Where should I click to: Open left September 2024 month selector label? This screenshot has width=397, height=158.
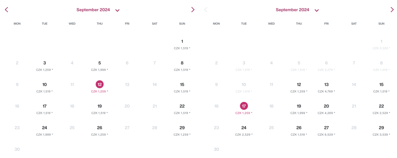93,10
